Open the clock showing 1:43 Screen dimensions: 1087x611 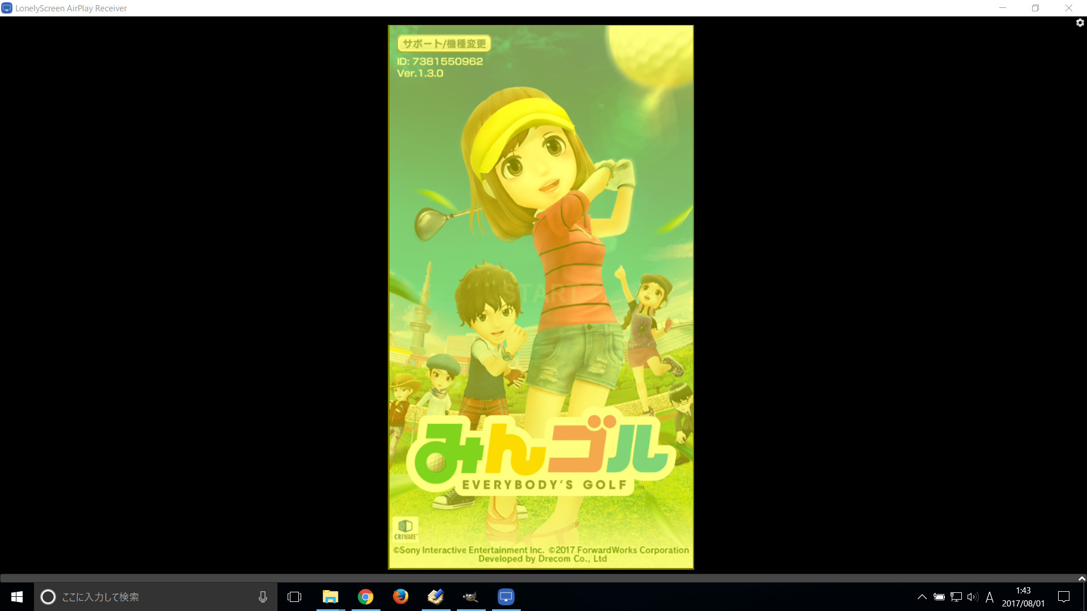[x=1023, y=597]
